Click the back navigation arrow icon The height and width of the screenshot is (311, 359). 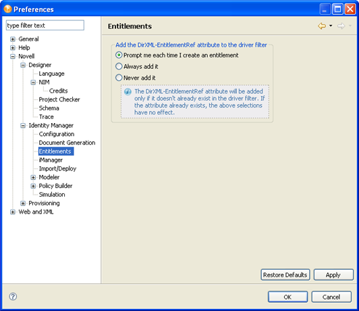[x=322, y=26]
